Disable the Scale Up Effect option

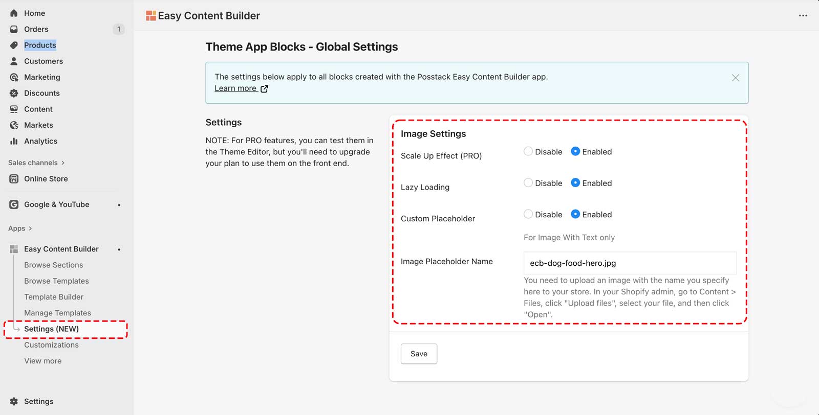[x=528, y=151]
